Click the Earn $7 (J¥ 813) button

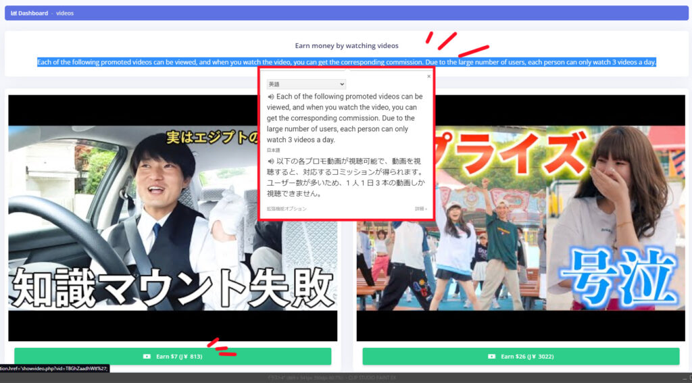pos(172,356)
